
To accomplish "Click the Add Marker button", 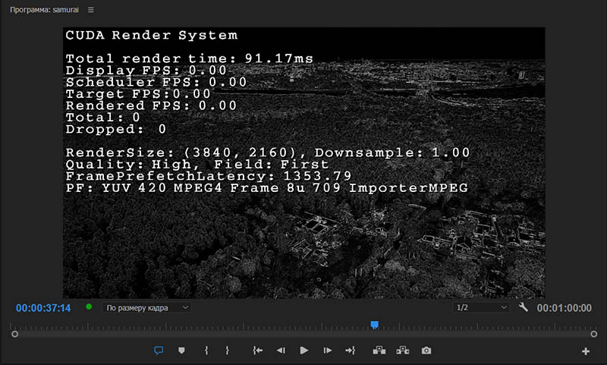I will 181,351.
